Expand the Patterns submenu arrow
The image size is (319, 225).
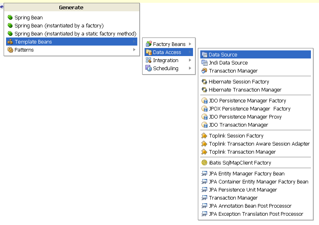pyautogui.click(x=134, y=50)
